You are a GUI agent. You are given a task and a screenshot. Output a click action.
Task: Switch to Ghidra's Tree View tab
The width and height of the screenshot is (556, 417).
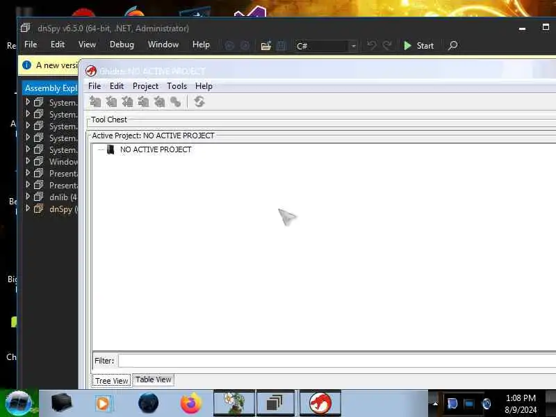(x=111, y=380)
